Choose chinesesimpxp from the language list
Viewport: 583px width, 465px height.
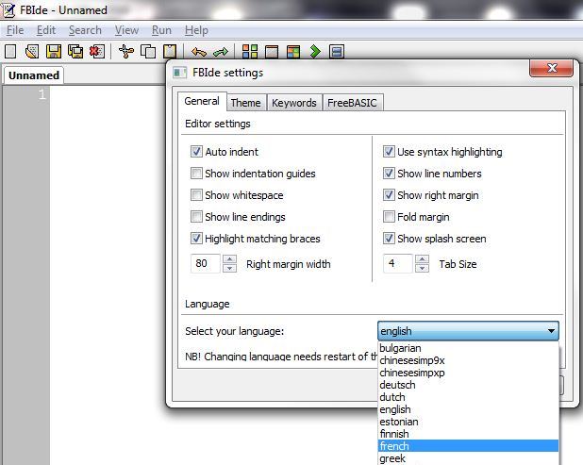click(468, 373)
